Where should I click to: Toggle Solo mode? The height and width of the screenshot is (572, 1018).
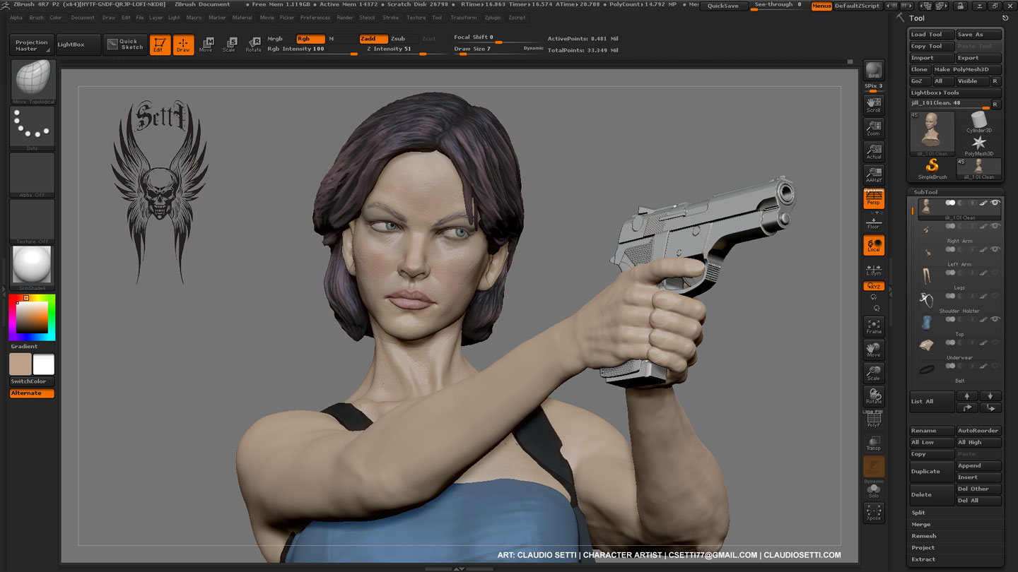[x=874, y=490]
